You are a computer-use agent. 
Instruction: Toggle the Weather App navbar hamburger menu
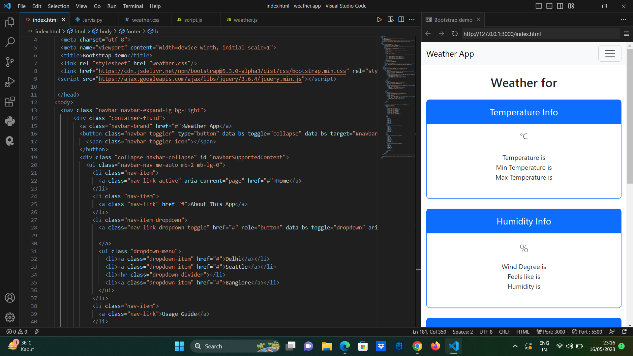[610, 53]
